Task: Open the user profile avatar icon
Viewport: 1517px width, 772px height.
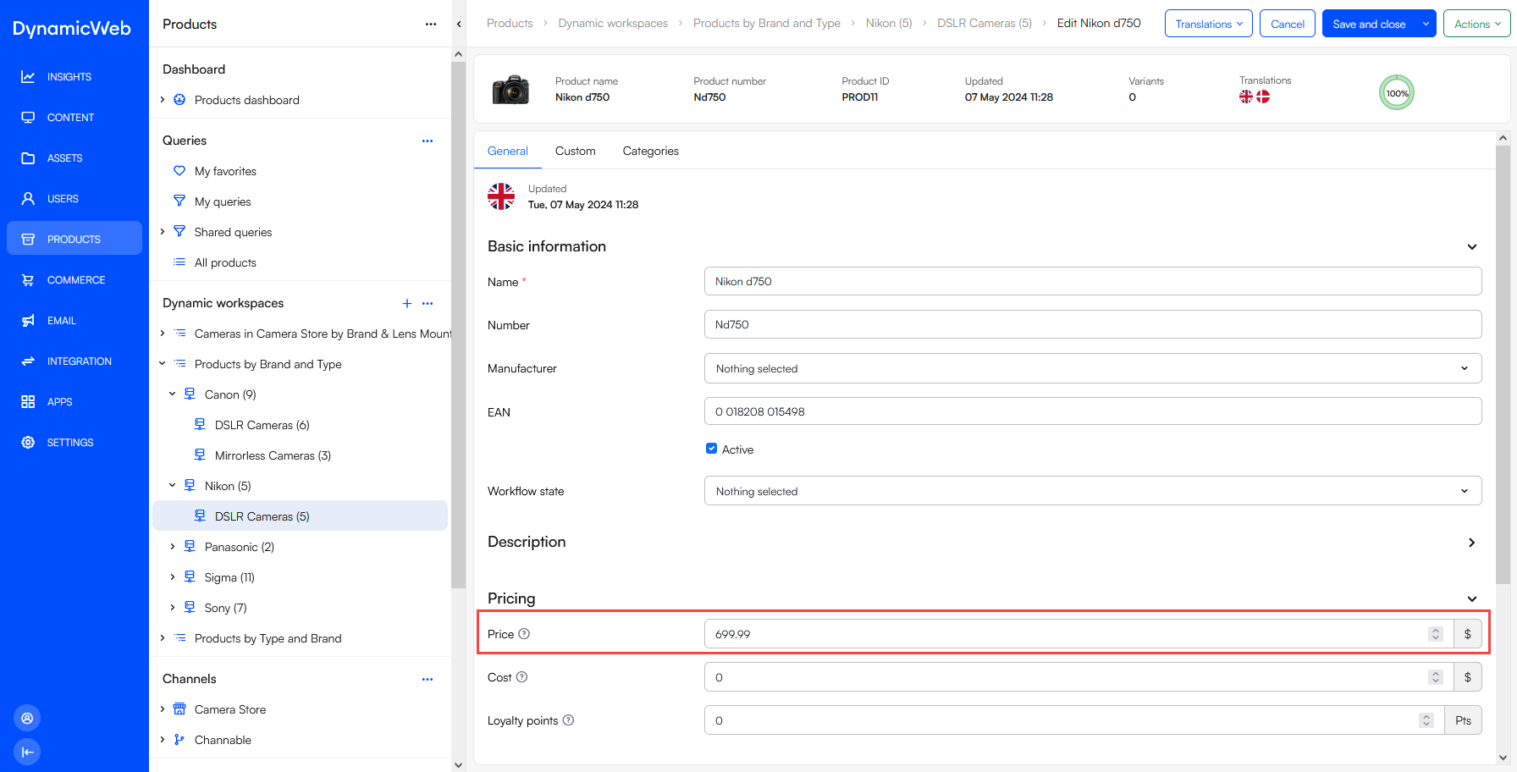Action: pos(27,718)
